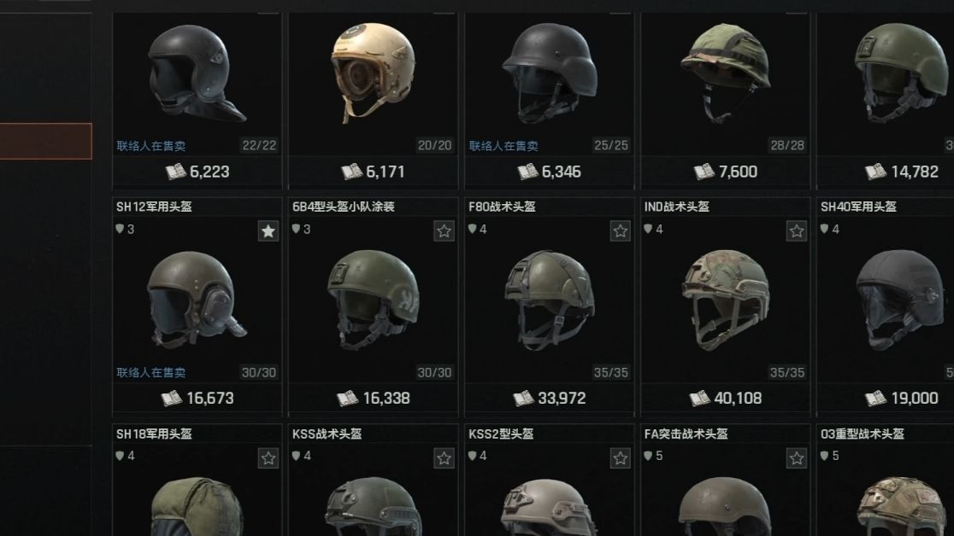This screenshot has width=954, height=536.
Task: Favorite the KSS2型头盔 card
Action: 620,458
